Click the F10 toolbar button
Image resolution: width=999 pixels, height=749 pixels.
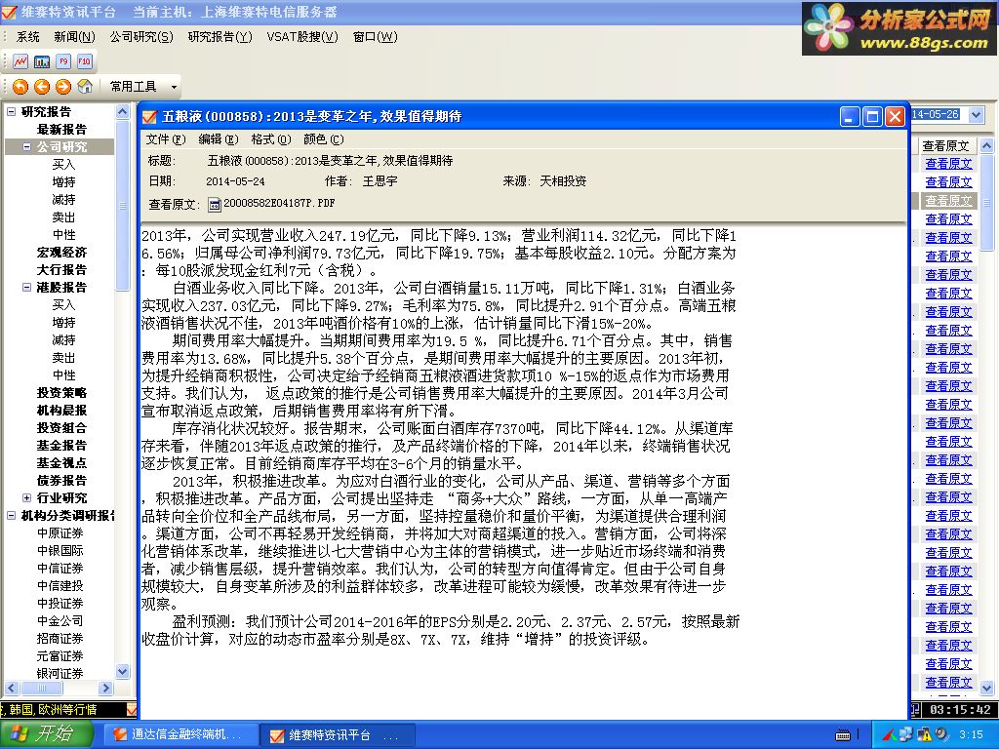(x=84, y=61)
